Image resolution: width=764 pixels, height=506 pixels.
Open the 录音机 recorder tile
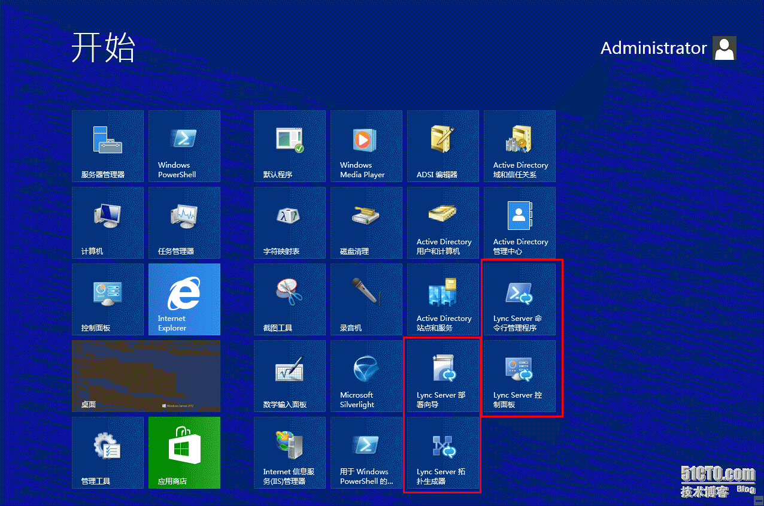click(366, 299)
